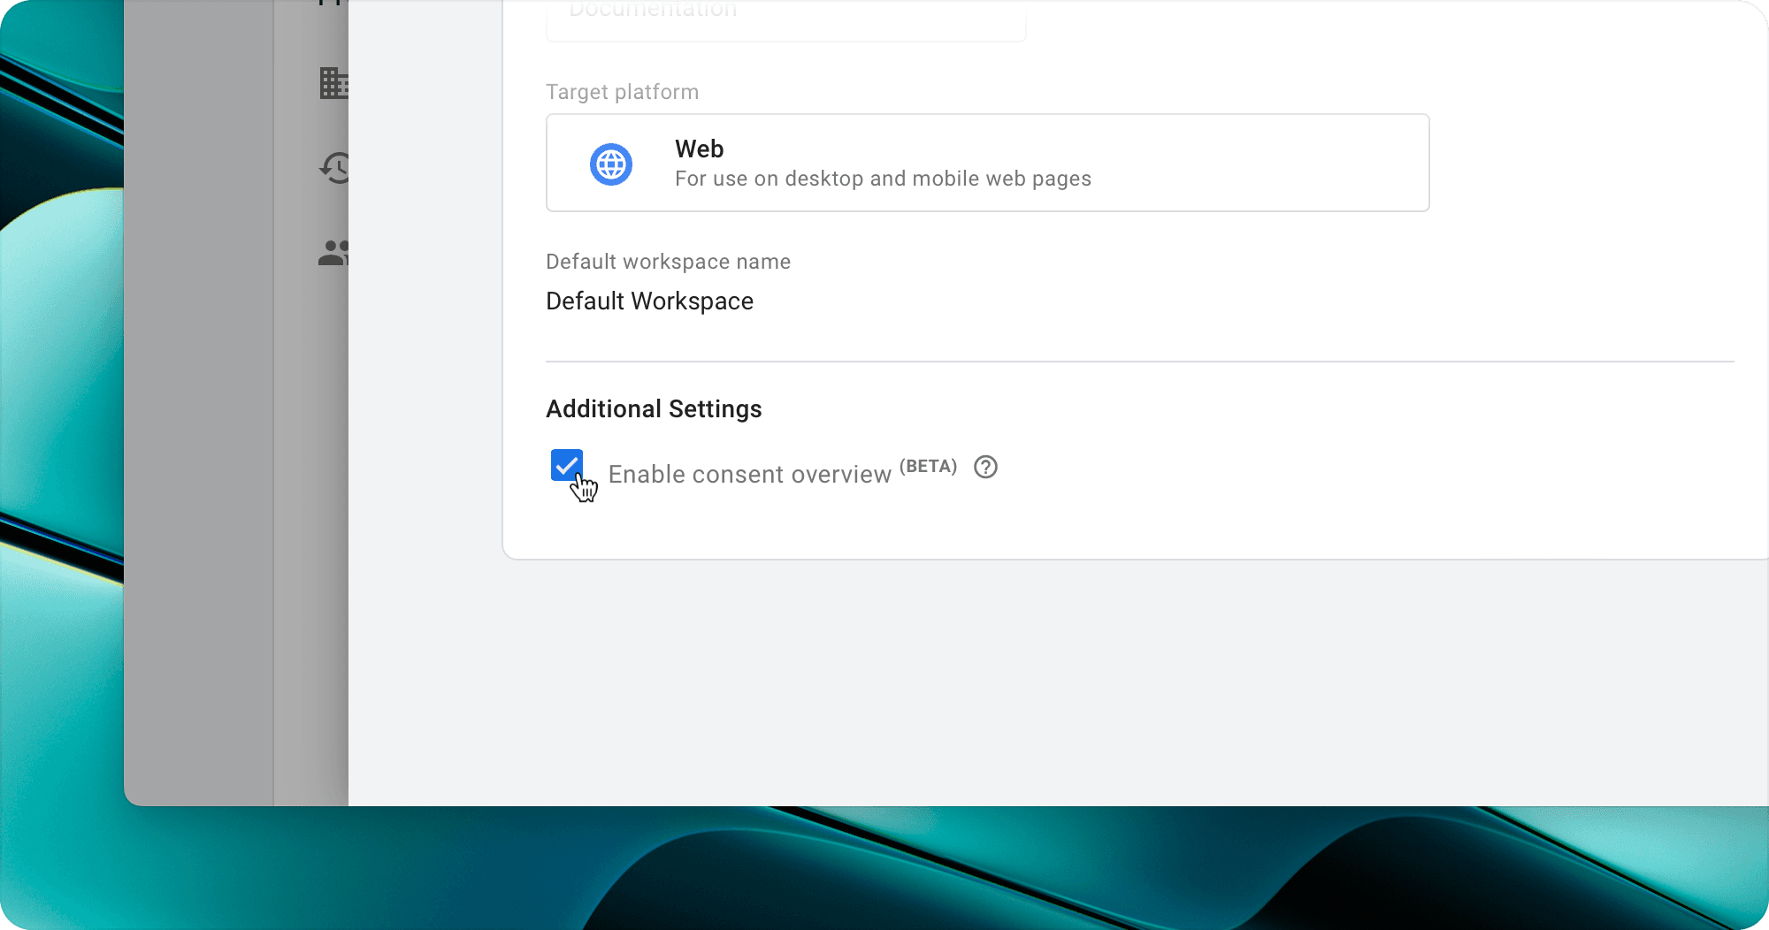Image resolution: width=1769 pixels, height=930 pixels.
Task: Click the Additional Settings section heading
Action: pyautogui.click(x=654, y=409)
